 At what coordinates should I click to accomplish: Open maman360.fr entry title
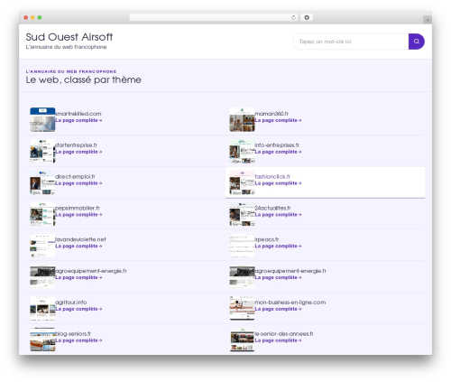click(x=272, y=114)
